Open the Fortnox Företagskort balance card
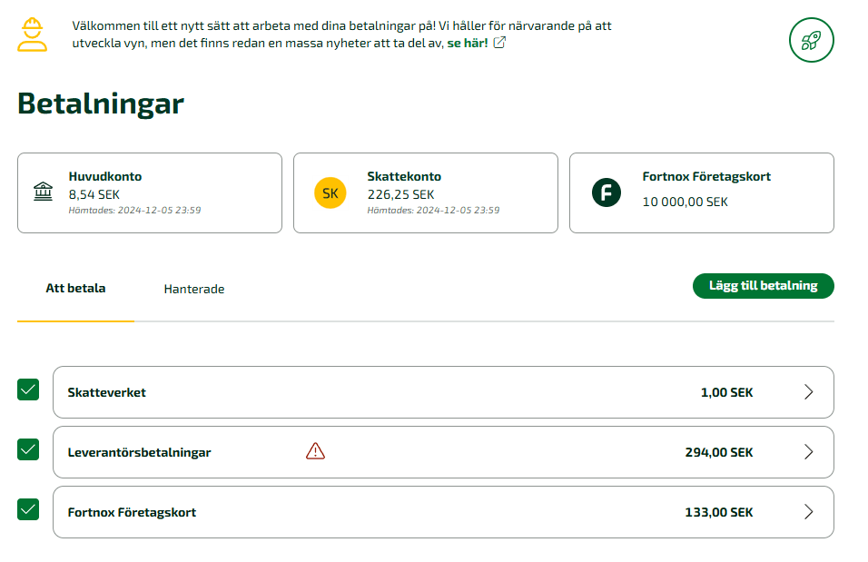The height and width of the screenshot is (562, 868). (701, 192)
